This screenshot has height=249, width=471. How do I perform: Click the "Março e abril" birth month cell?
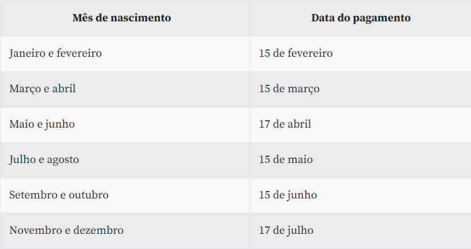tap(42, 89)
